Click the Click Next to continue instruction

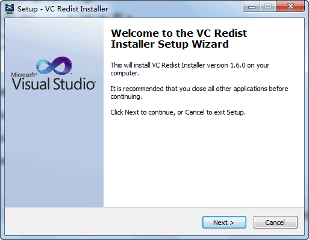[178, 112]
